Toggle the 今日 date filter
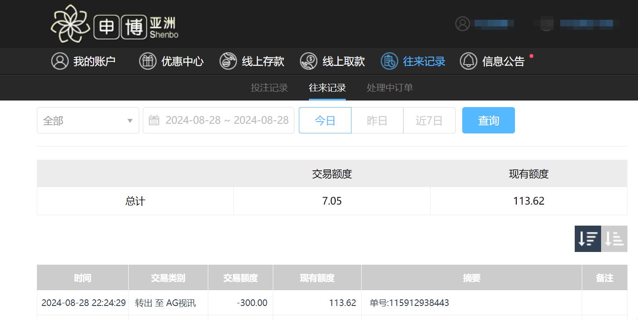This screenshot has width=638, height=320. point(325,120)
